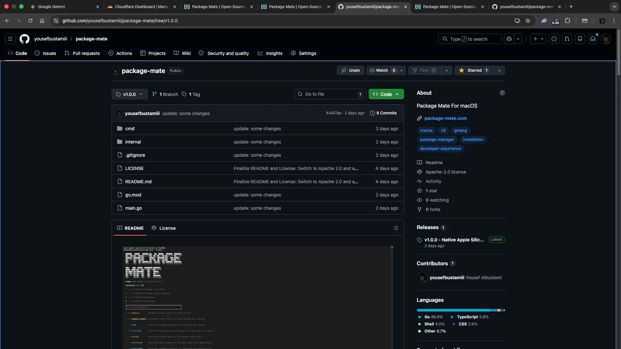Open the 1 Branch link

[x=165, y=94]
